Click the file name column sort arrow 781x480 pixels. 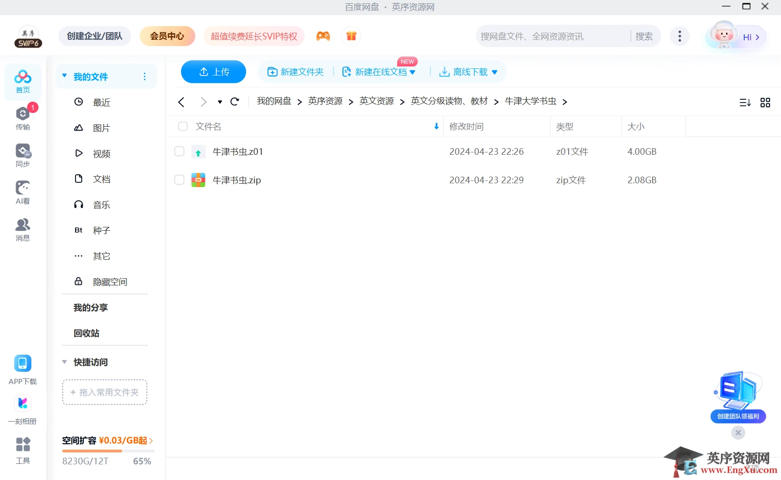tap(437, 126)
